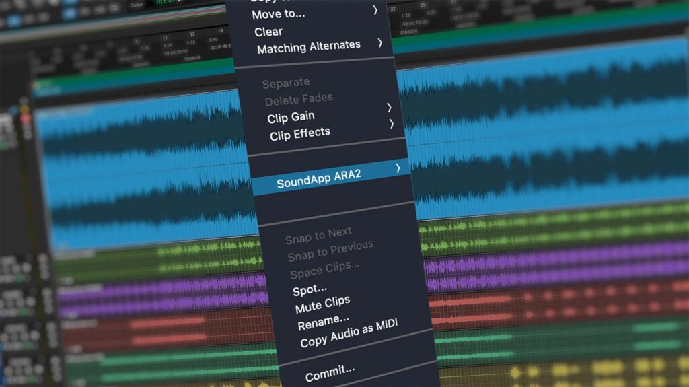Image resolution: width=689 pixels, height=387 pixels.
Task: Select Copy Audio as MIDI
Action: 349,332
